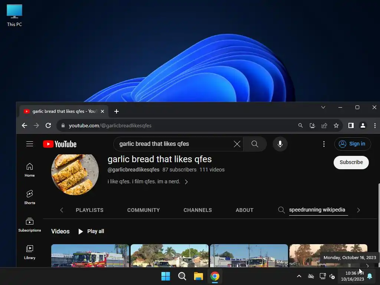Switch to the ABOUT tab

(244, 210)
